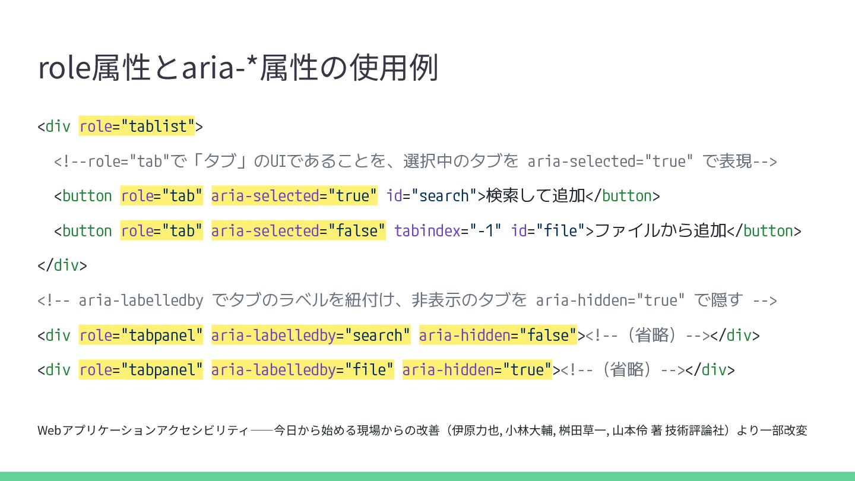
Task: Click the highlighted role="tablist" attribute
Action: (x=137, y=126)
